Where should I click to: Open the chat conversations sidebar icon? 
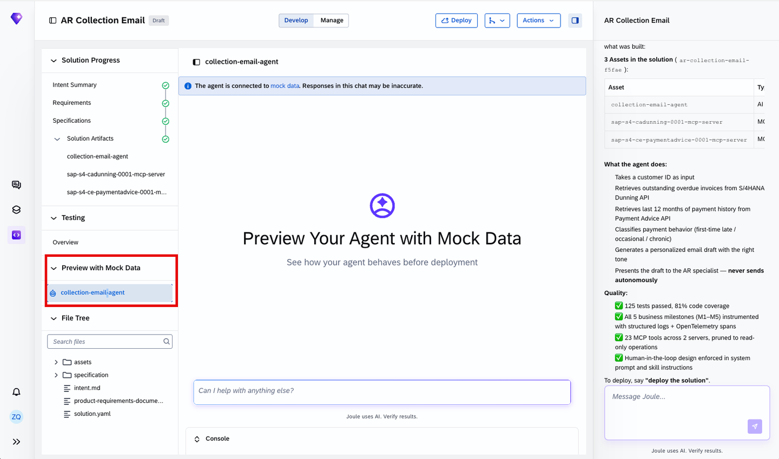point(16,185)
